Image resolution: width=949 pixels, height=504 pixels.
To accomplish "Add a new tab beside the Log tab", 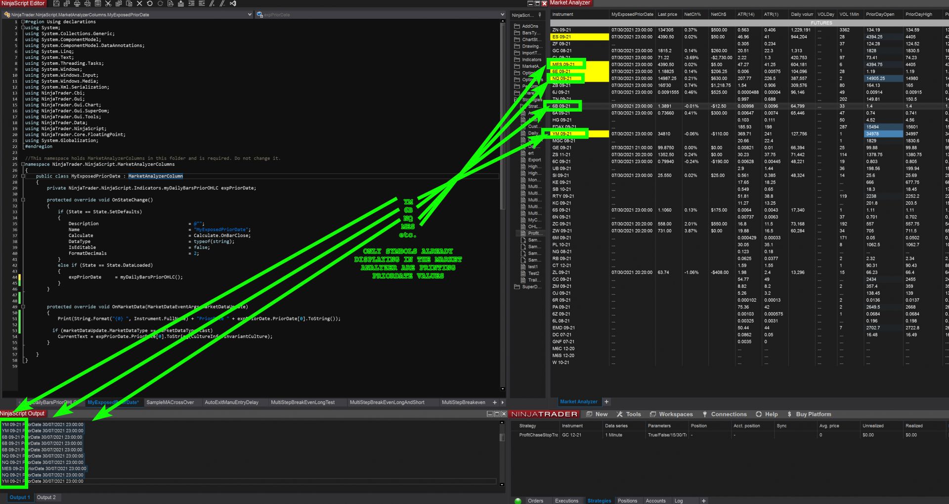I will point(704,501).
